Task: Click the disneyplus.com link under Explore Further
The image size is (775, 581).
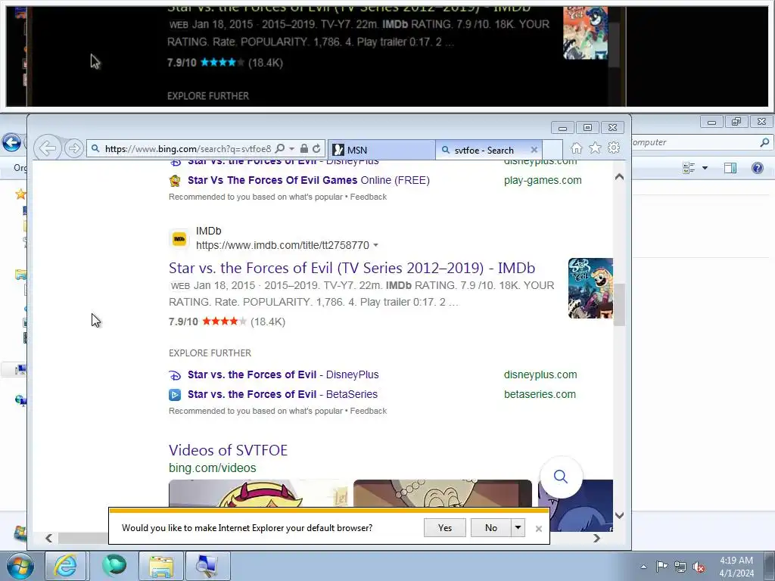Action: (x=540, y=375)
